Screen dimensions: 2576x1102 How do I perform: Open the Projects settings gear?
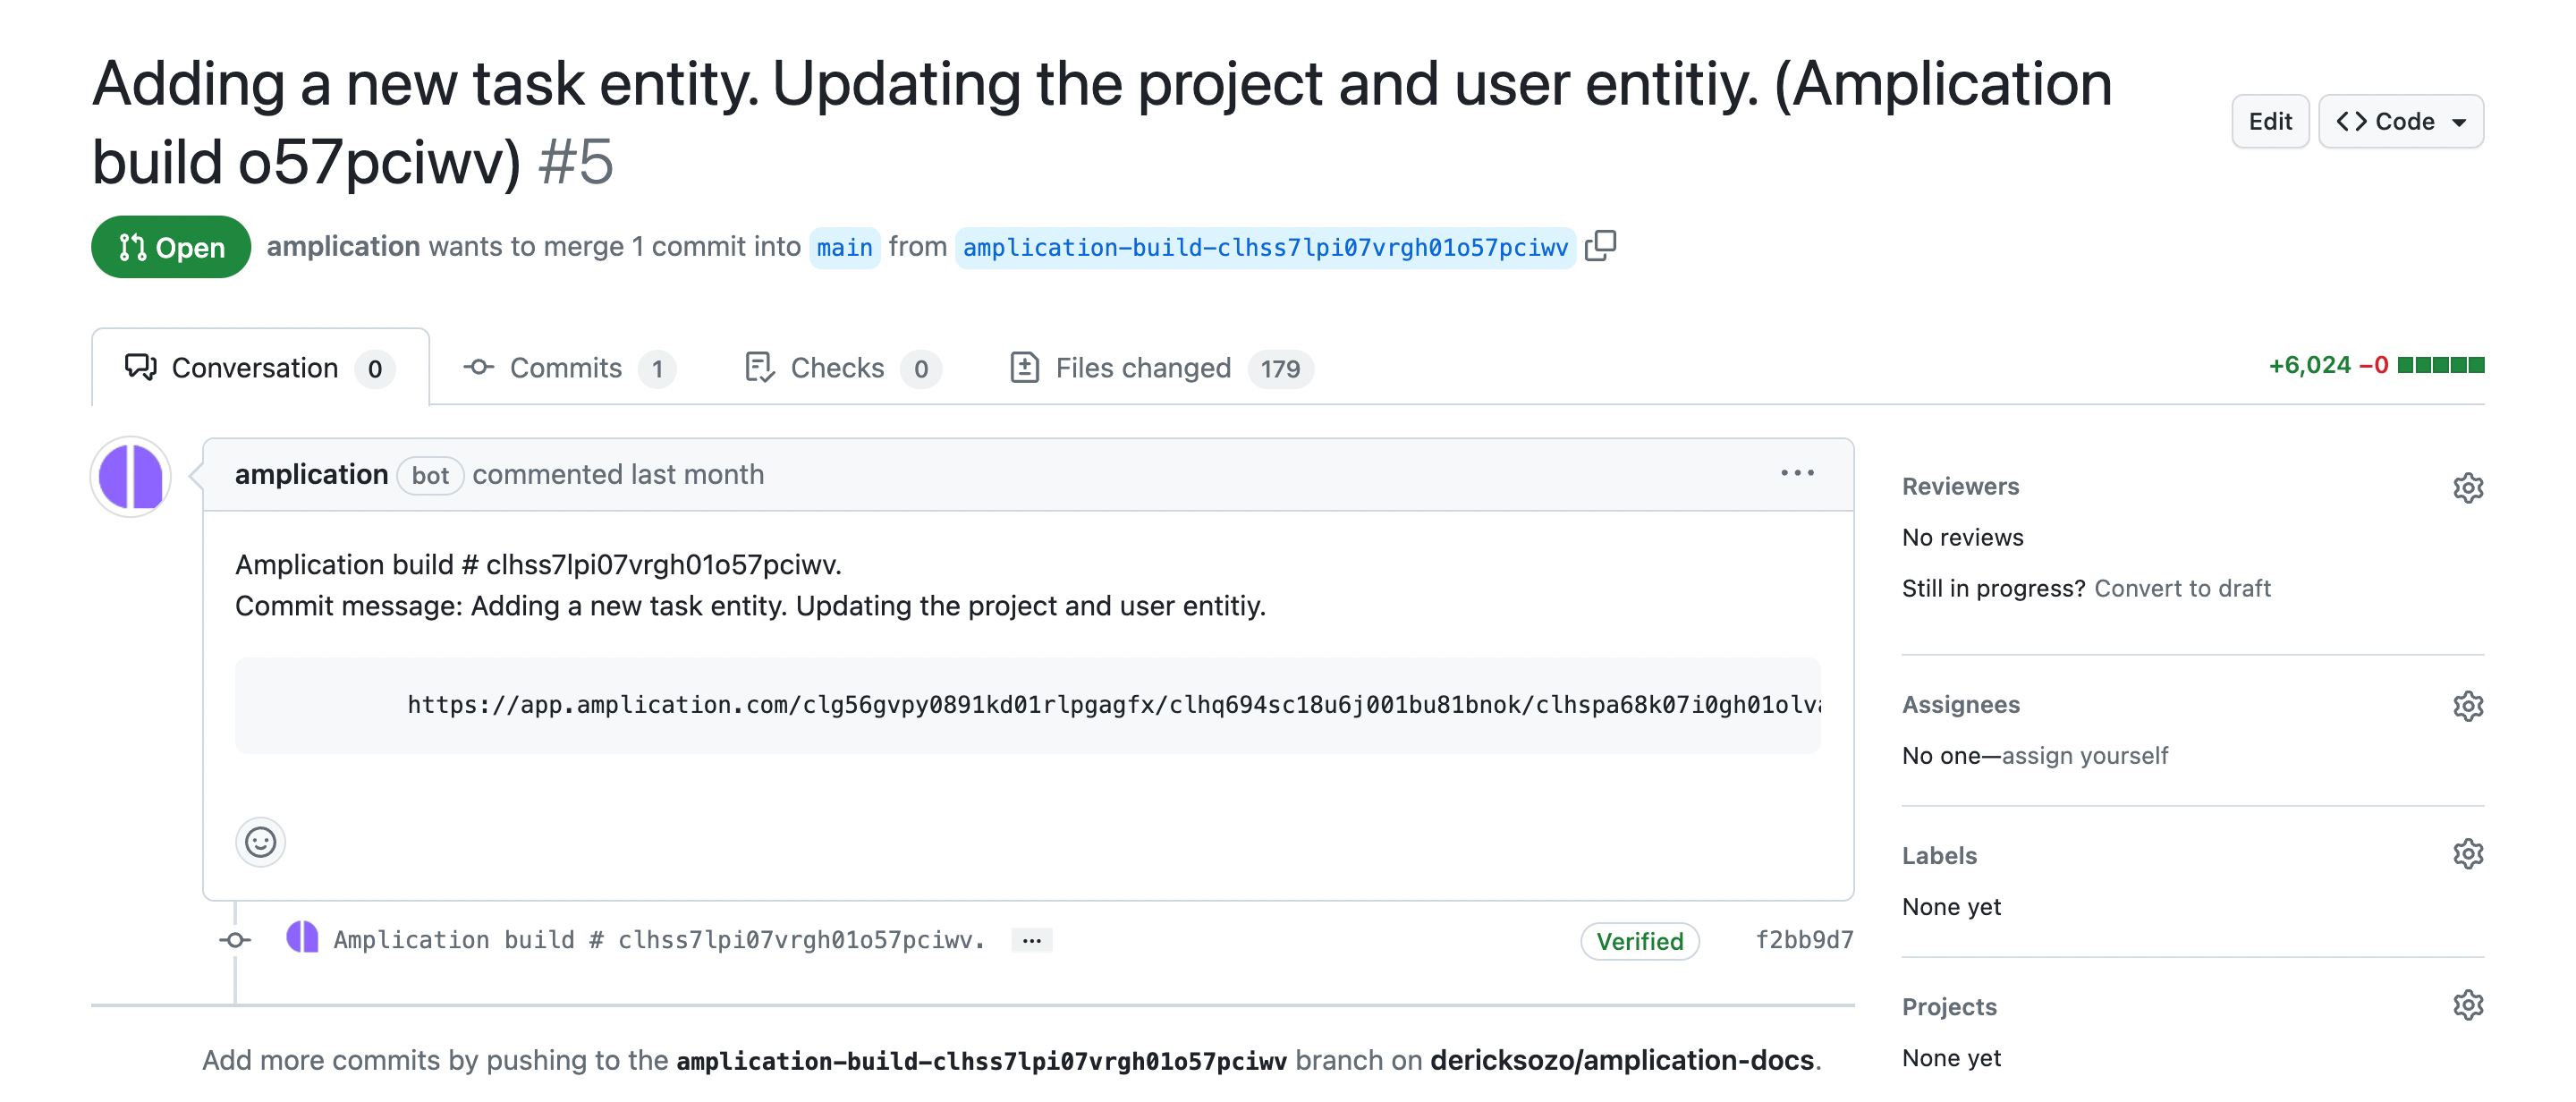(2467, 1005)
